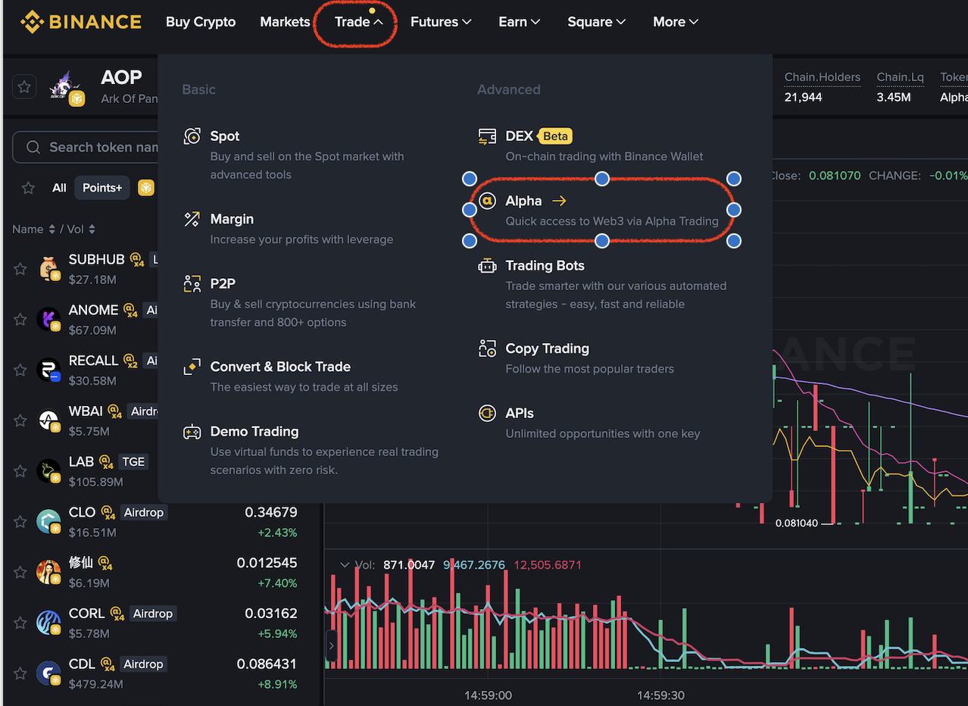Open DEX on-chain trading
The width and height of the screenshot is (968, 706).
click(x=519, y=136)
